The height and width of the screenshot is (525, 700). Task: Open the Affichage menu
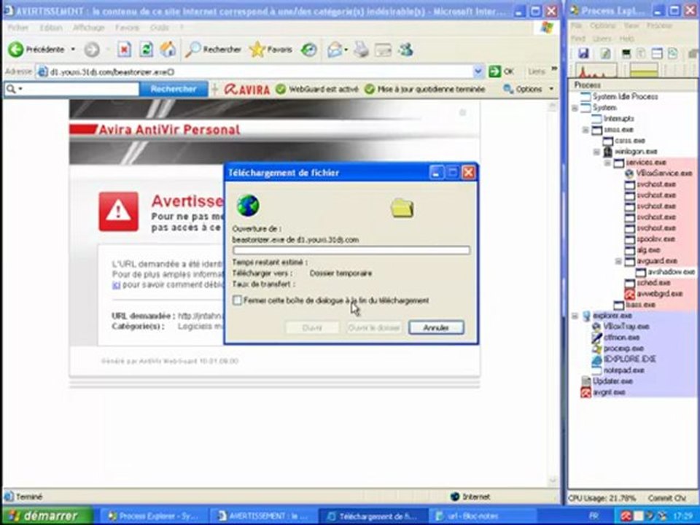(89, 28)
